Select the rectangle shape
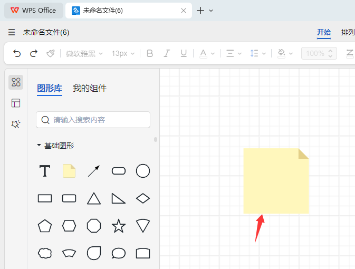This screenshot has height=269, width=355. pyautogui.click(x=45, y=198)
